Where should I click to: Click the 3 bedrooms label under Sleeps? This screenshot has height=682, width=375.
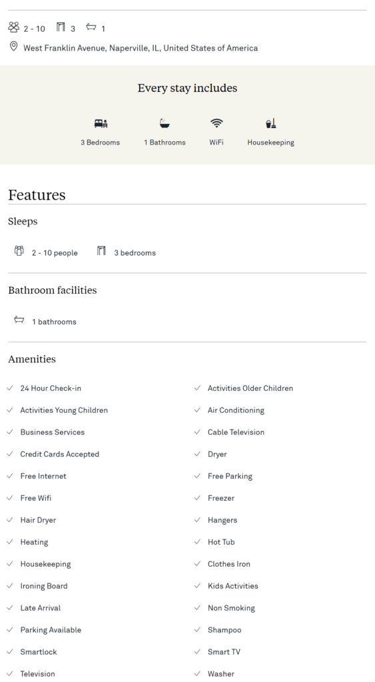(x=135, y=252)
